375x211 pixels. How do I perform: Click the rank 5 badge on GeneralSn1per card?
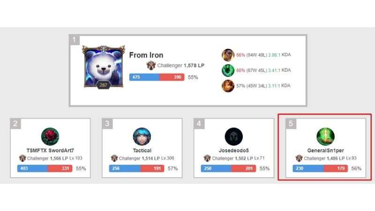click(291, 124)
